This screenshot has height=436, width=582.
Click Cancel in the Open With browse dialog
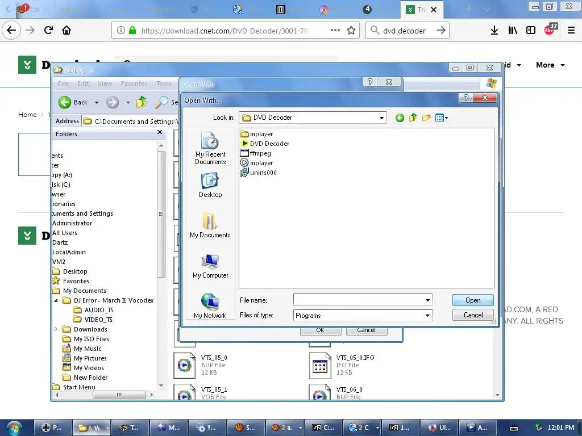(473, 315)
